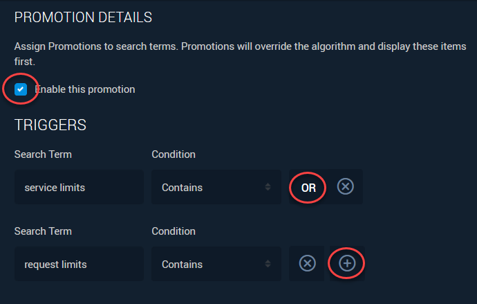
Task: Open Condition dropdown for 'request limits'
Action: pos(216,264)
